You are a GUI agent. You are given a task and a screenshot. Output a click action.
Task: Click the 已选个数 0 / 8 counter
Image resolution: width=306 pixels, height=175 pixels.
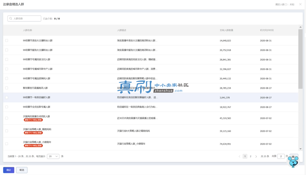[51, 19]
